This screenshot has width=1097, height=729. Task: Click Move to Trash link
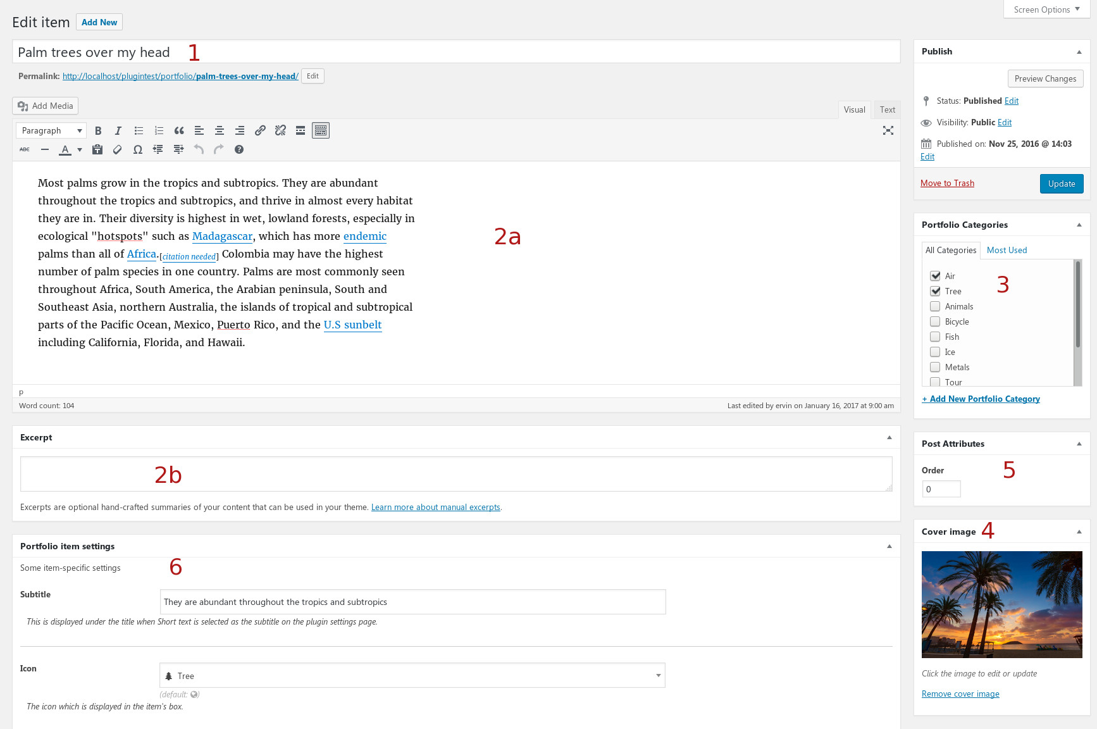click(x=947, y=183)
